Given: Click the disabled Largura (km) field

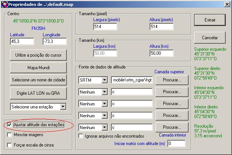Looking at the screenshot, I should (105, 53).
